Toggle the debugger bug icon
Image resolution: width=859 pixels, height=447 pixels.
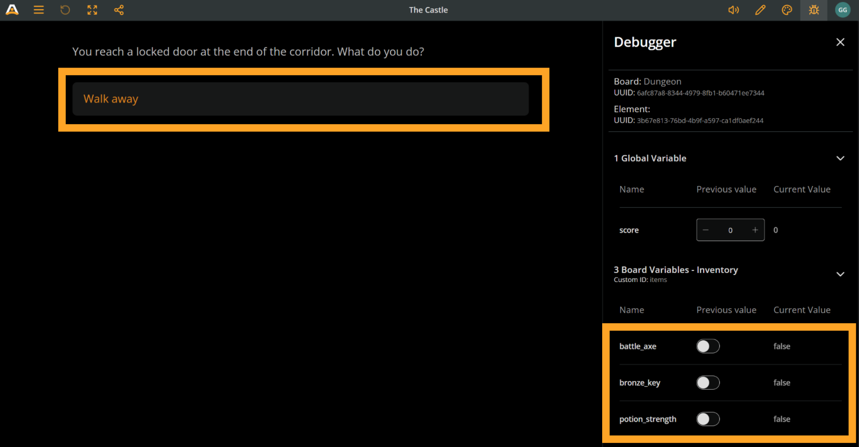pos(814,10)
